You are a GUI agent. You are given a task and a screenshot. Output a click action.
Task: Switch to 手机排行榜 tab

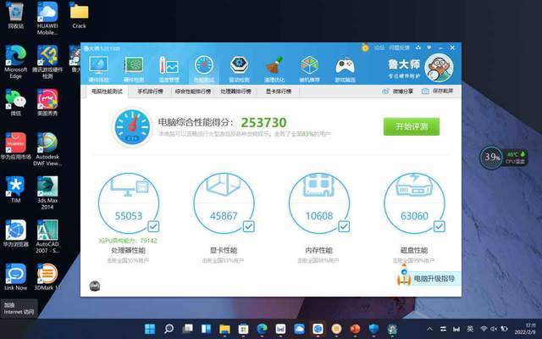[x=151, y=92]
